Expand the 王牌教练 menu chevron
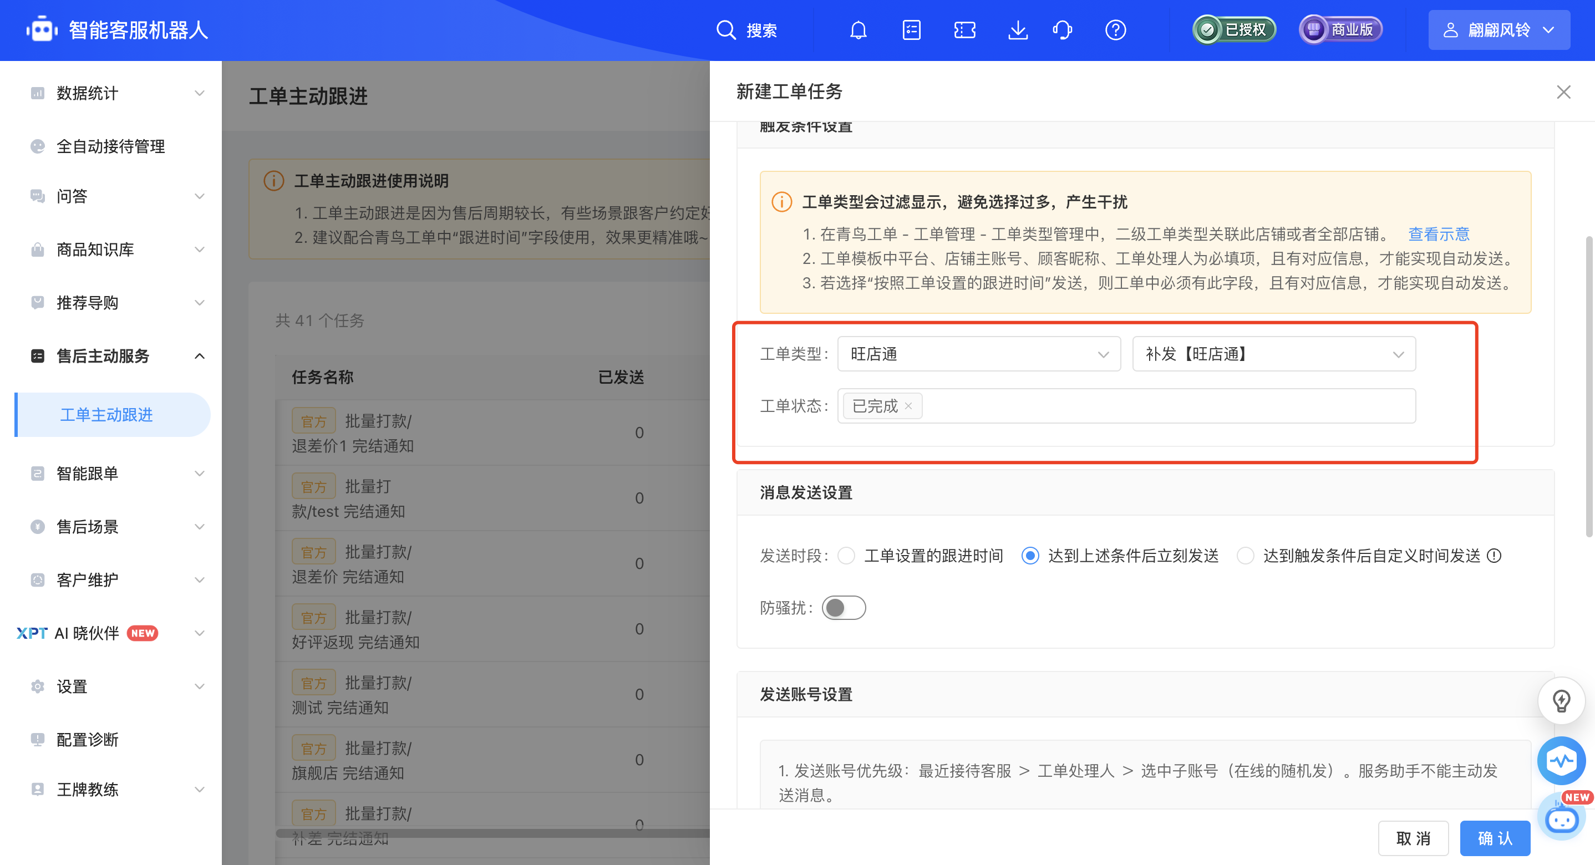Image resolution: width=1595 pixels, height=865 pixels. tap(200, 790)
